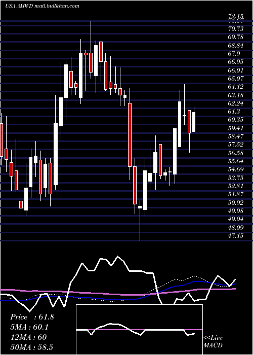This screenshot has height=355, width=253.
Task: Click the 53.75 price axis label
Action: 236,178
